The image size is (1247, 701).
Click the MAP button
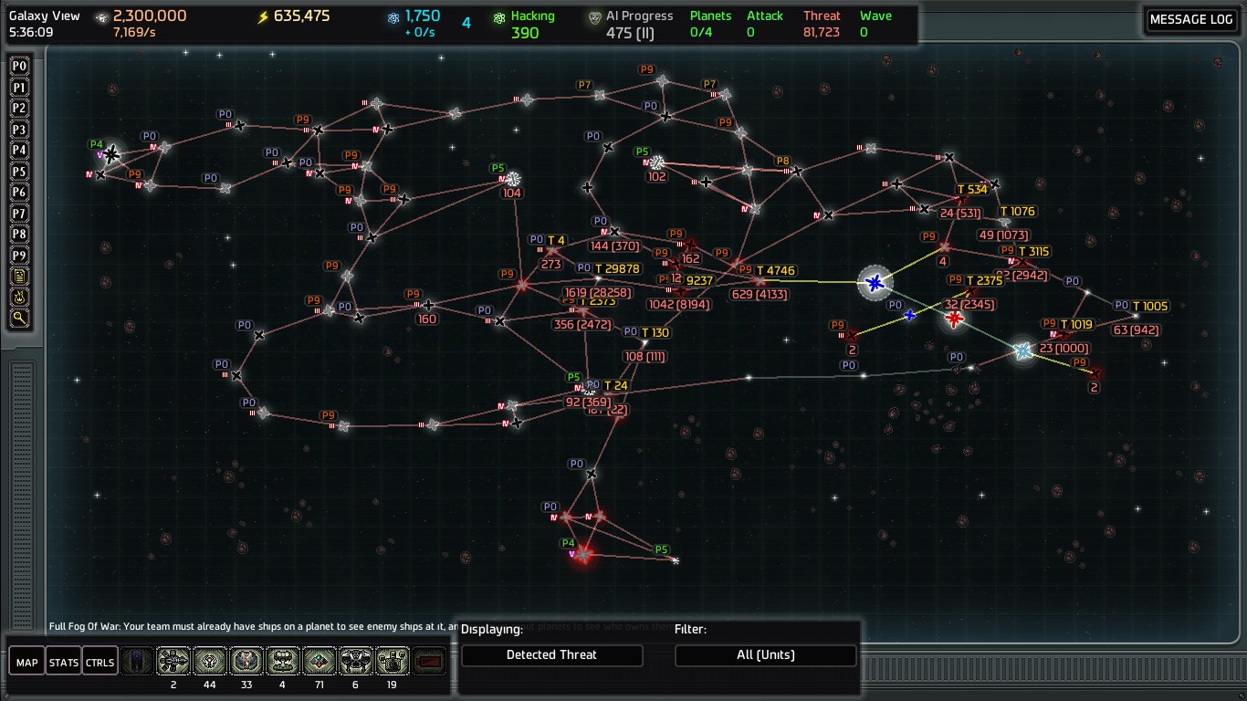tap(26, 663)
